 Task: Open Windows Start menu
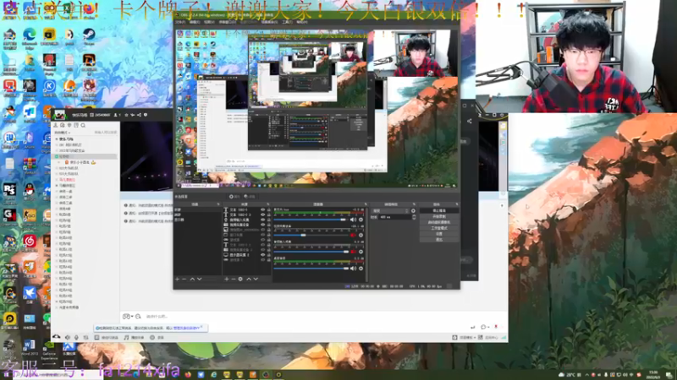click(x=7, y=375)
